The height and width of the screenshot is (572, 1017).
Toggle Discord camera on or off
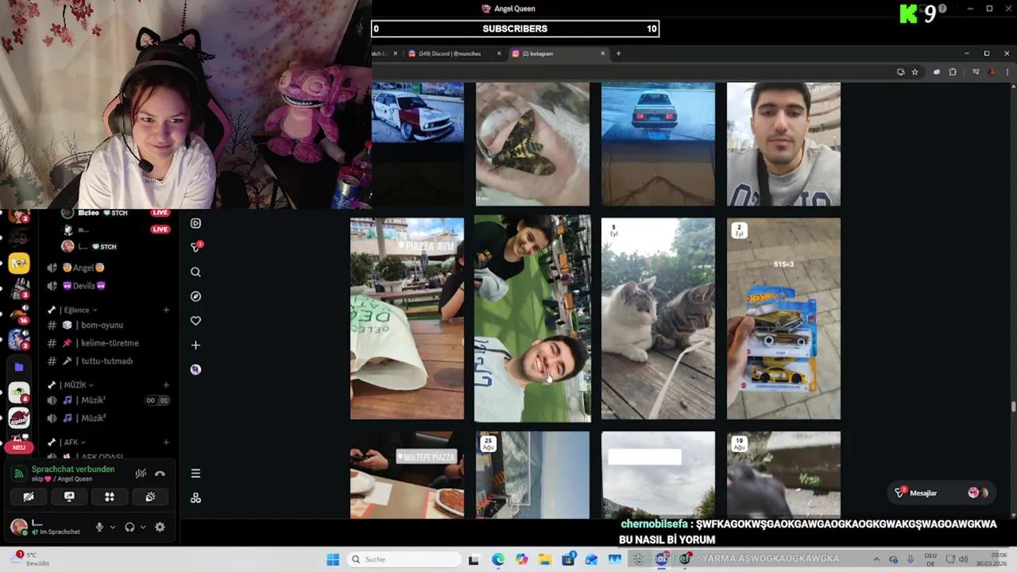(29, 497)
